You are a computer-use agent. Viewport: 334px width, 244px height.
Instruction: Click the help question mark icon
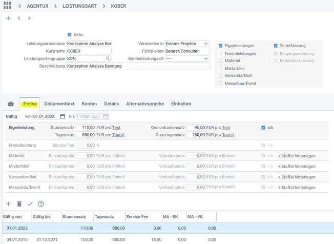tap(41, 204)
